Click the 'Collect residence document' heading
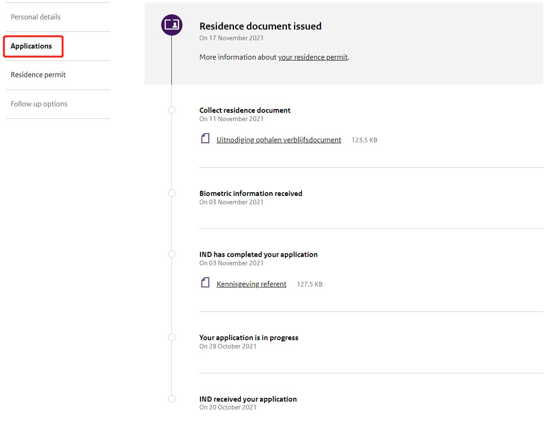The image size is (545, 421). (x=245, y=110)
